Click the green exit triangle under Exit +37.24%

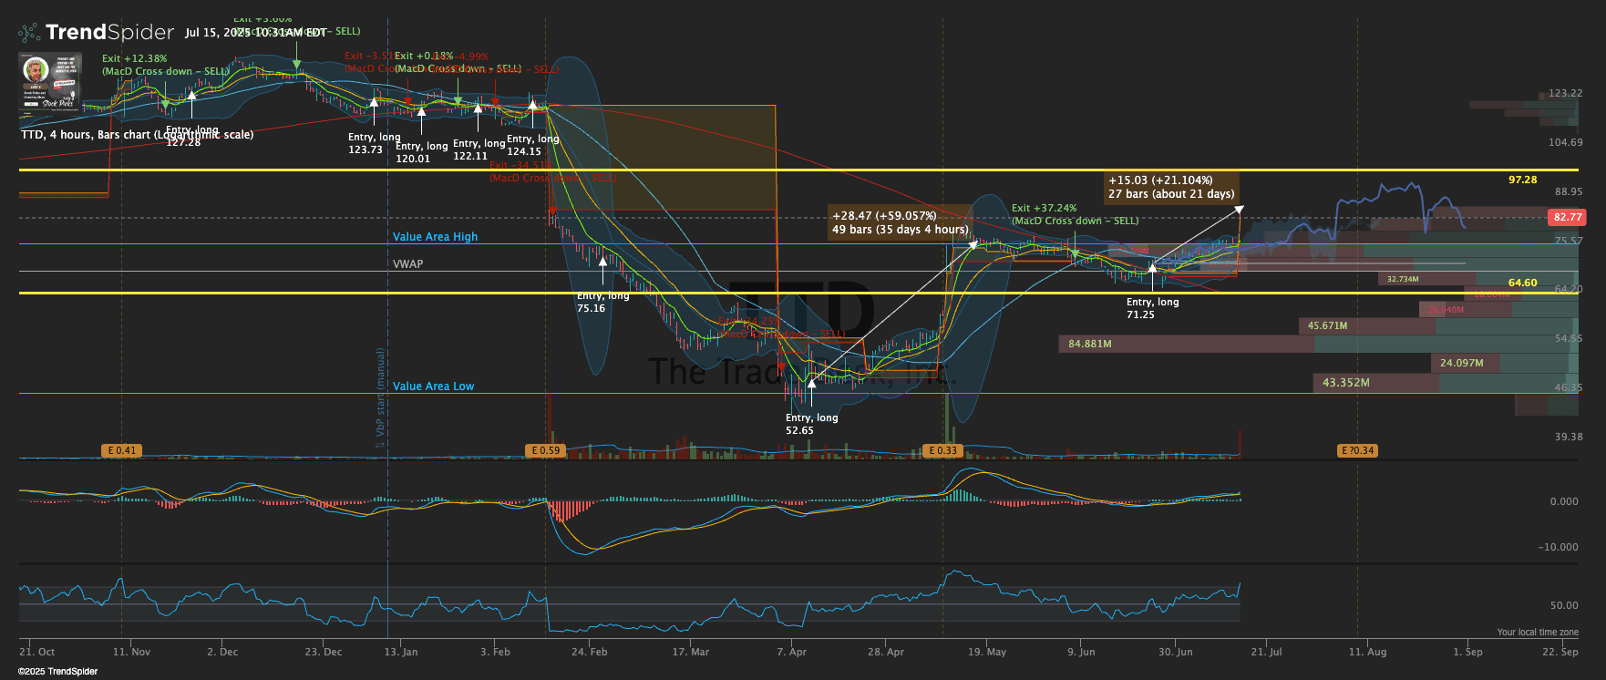pyautogui.click(x=1075, y=253)
